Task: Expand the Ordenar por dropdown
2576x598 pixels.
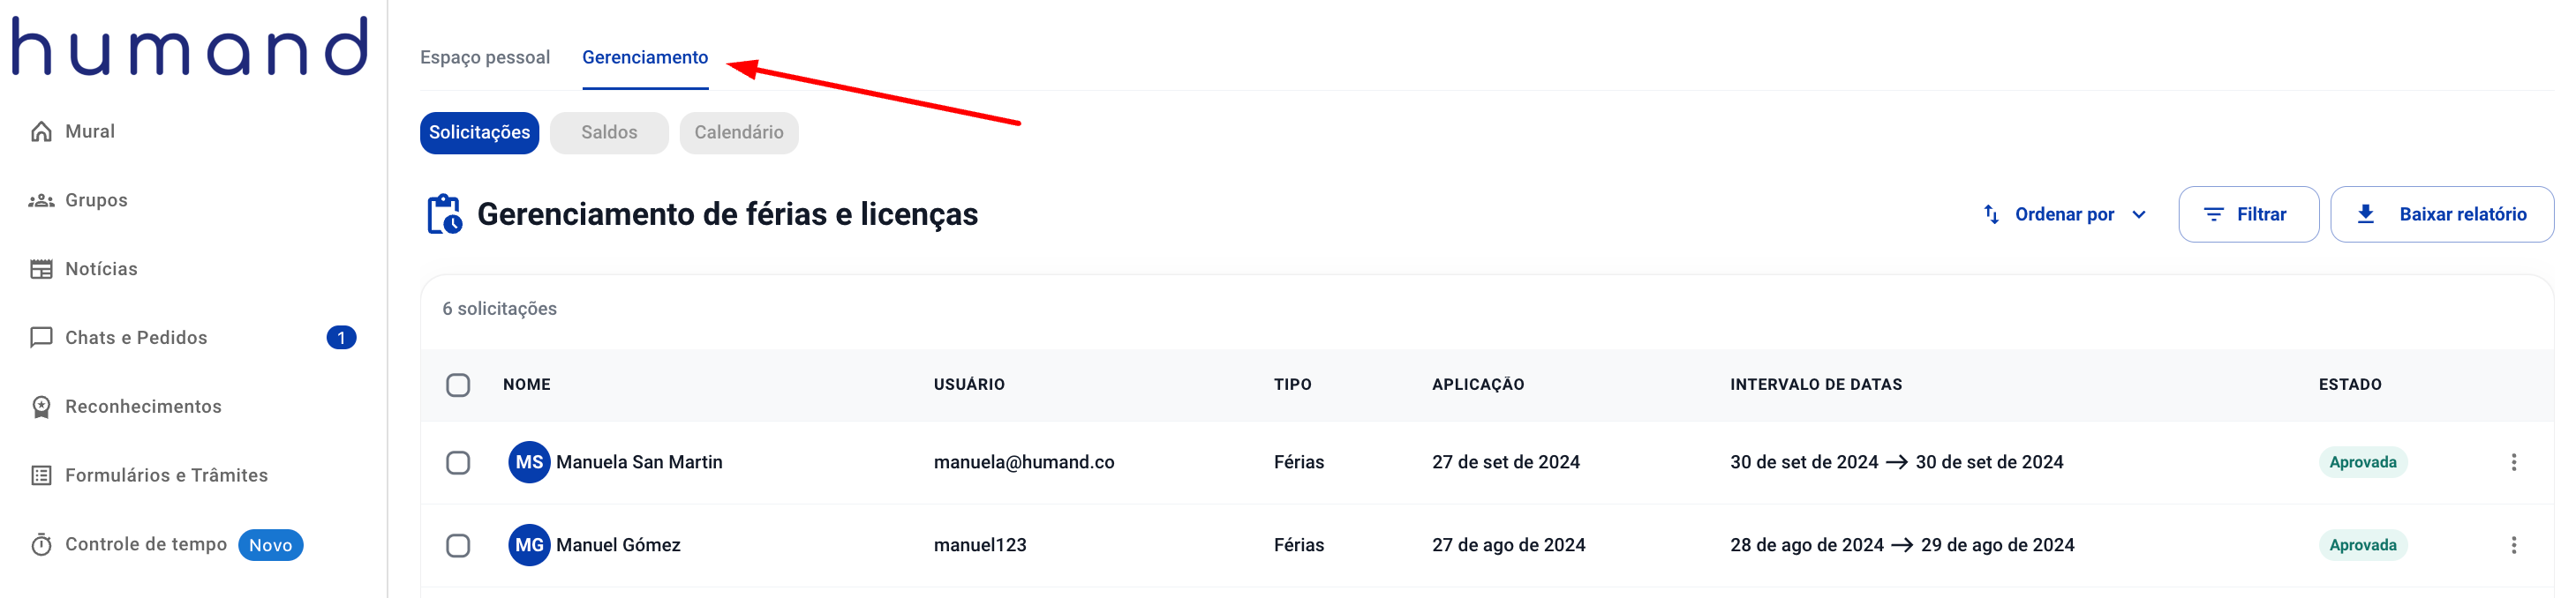Action: point(2064,214)
